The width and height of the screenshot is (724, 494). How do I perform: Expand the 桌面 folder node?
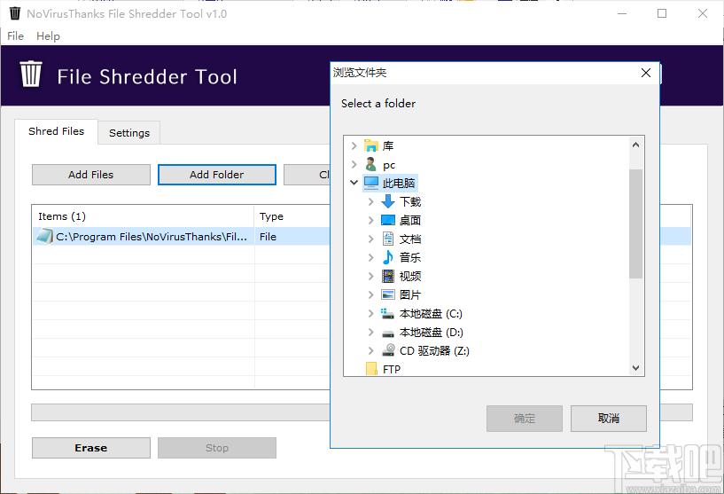(x=370, y=221)
